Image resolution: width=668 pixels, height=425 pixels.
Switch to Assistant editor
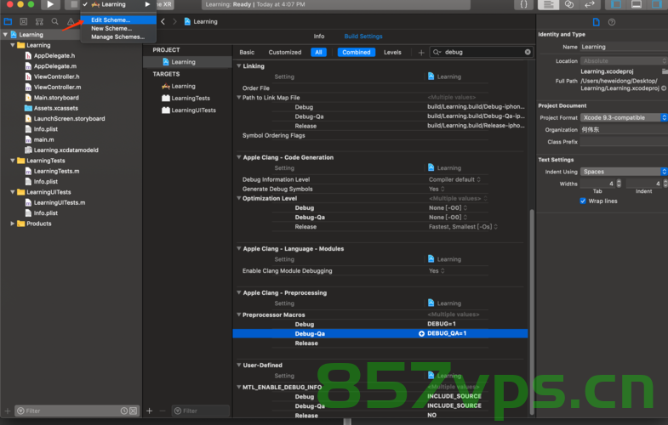569,5
